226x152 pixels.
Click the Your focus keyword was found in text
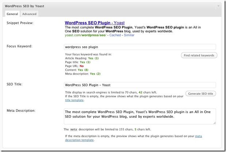88,54
